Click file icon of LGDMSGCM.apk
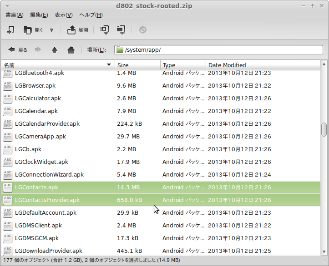Screen dimensions: 329x266 8,238
